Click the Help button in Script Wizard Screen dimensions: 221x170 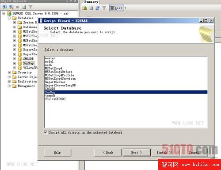point(57,152)
